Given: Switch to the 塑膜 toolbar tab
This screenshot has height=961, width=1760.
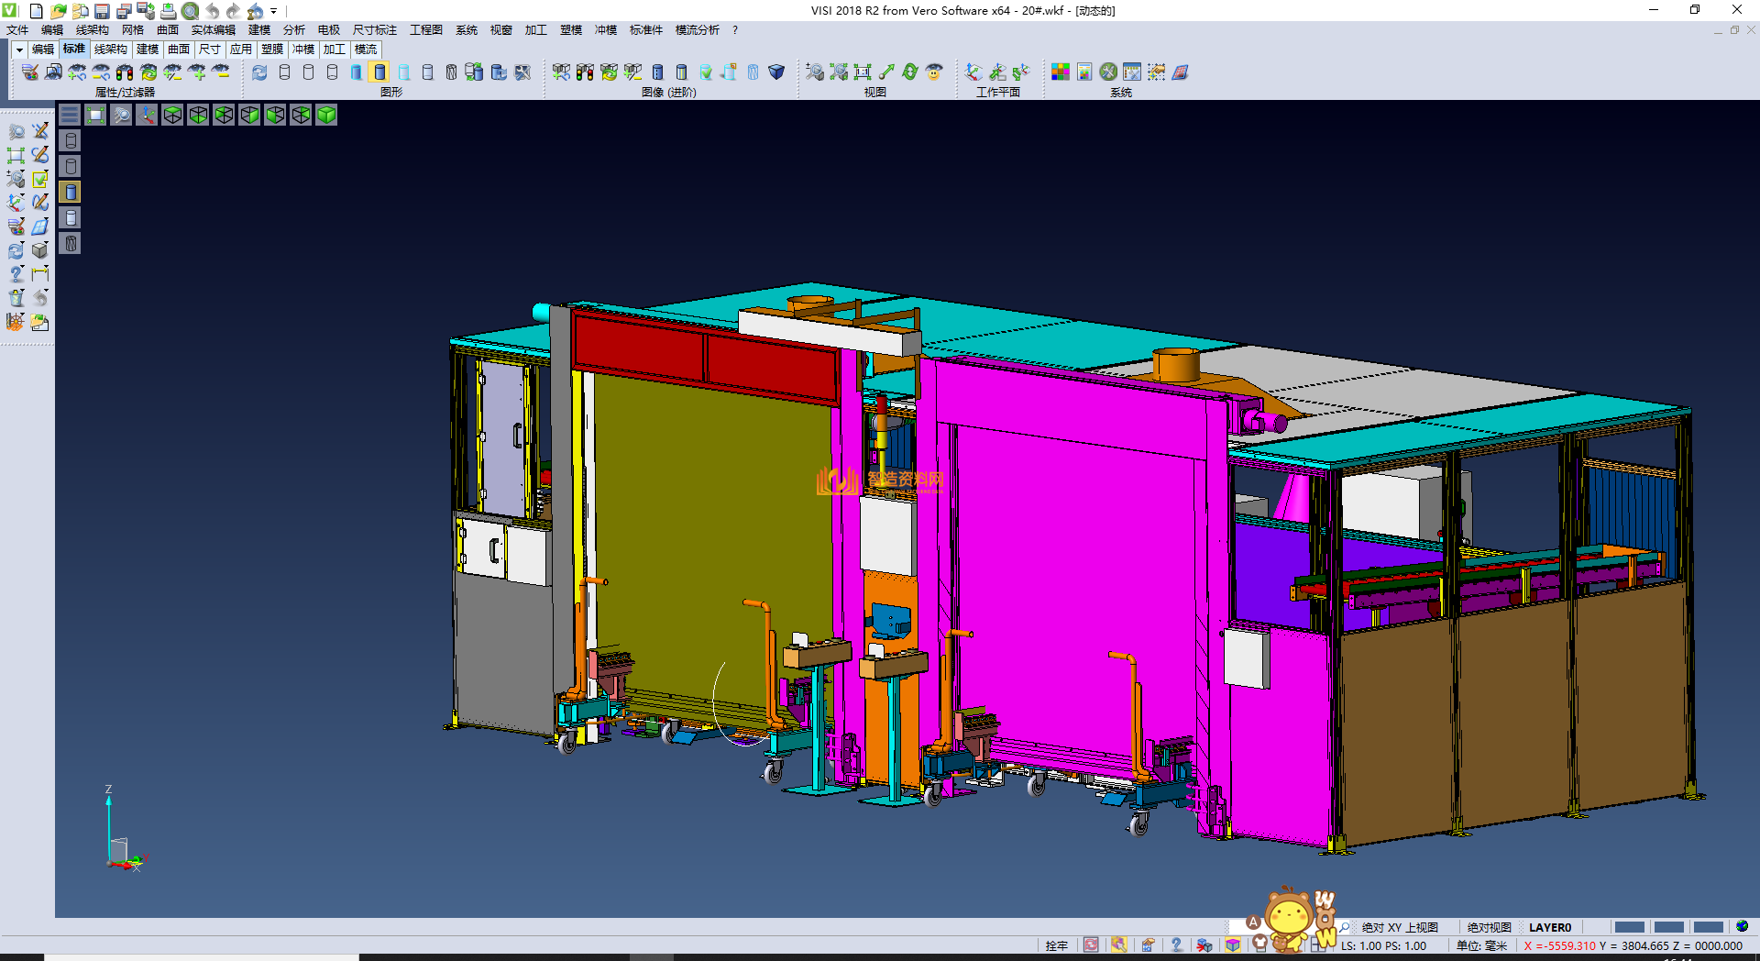Looking at the screenshot, I should click(272, 50).
